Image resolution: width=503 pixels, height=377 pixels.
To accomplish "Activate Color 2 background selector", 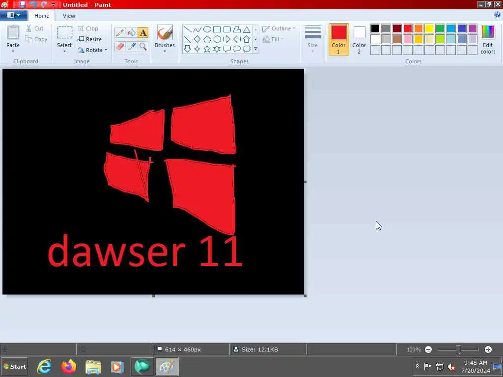I will (x=359, y=39).
